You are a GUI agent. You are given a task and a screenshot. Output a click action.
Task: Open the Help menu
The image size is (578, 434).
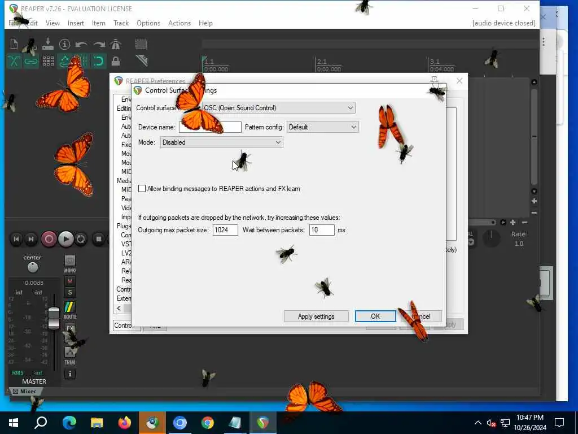click(205, 23)
